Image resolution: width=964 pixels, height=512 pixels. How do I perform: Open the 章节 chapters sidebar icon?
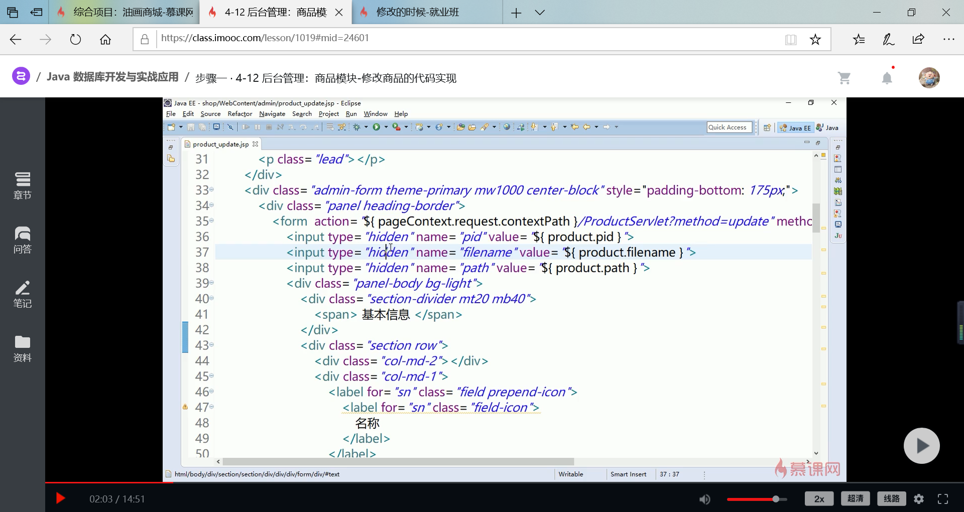22,186
